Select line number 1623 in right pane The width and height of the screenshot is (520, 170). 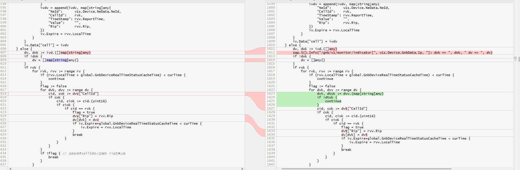[x=271, y=94]
